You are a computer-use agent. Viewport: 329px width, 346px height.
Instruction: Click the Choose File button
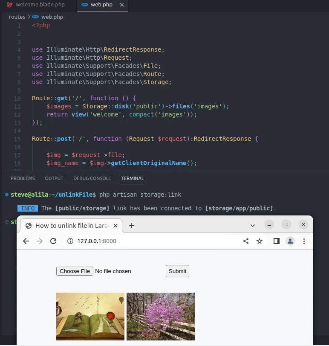coord(75,271)
